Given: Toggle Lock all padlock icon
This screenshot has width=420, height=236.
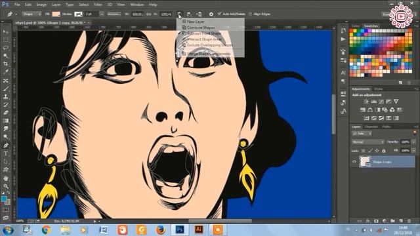Looking at the screenshot, I should tap(383, 151).
